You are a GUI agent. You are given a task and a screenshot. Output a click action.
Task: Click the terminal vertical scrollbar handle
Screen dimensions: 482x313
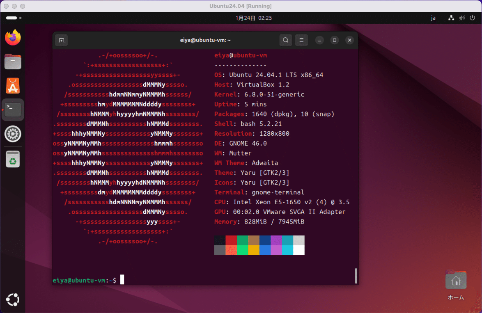pyautogui.click(x=356, y=276)
